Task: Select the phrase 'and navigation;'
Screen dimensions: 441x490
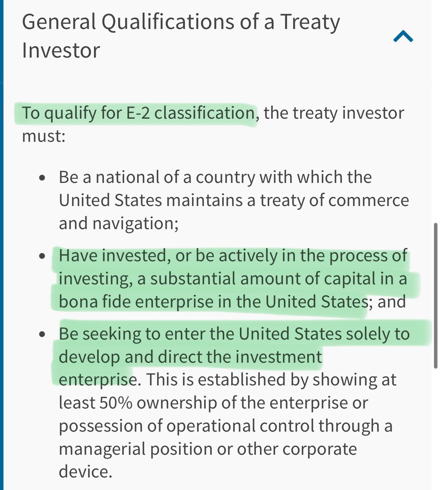Action: [x=119, y=224]
